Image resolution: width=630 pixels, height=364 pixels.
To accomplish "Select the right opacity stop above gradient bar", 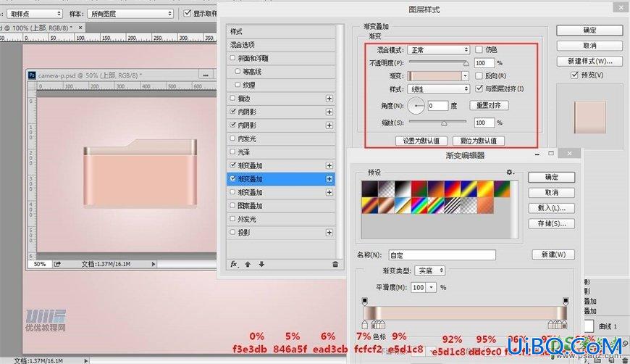I will [566, 301].
